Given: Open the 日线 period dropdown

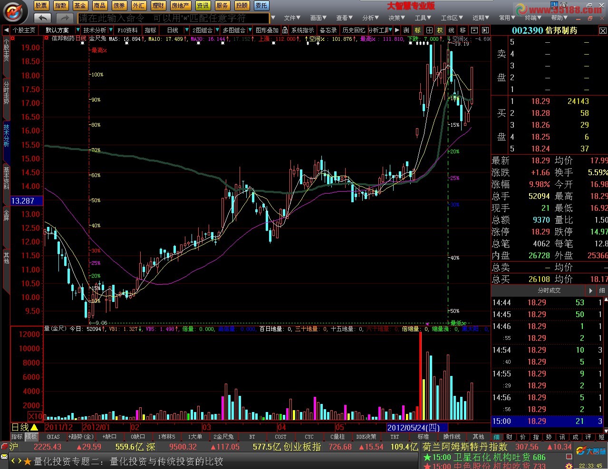Looking at the screenshot, I should click(x=186, y=30).
